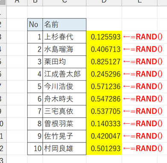The width and height of the screenshot is (167, 163).
Task: Click the No cell beside 上杉春代
Action: pyautogui.click(x=35, y=37)
